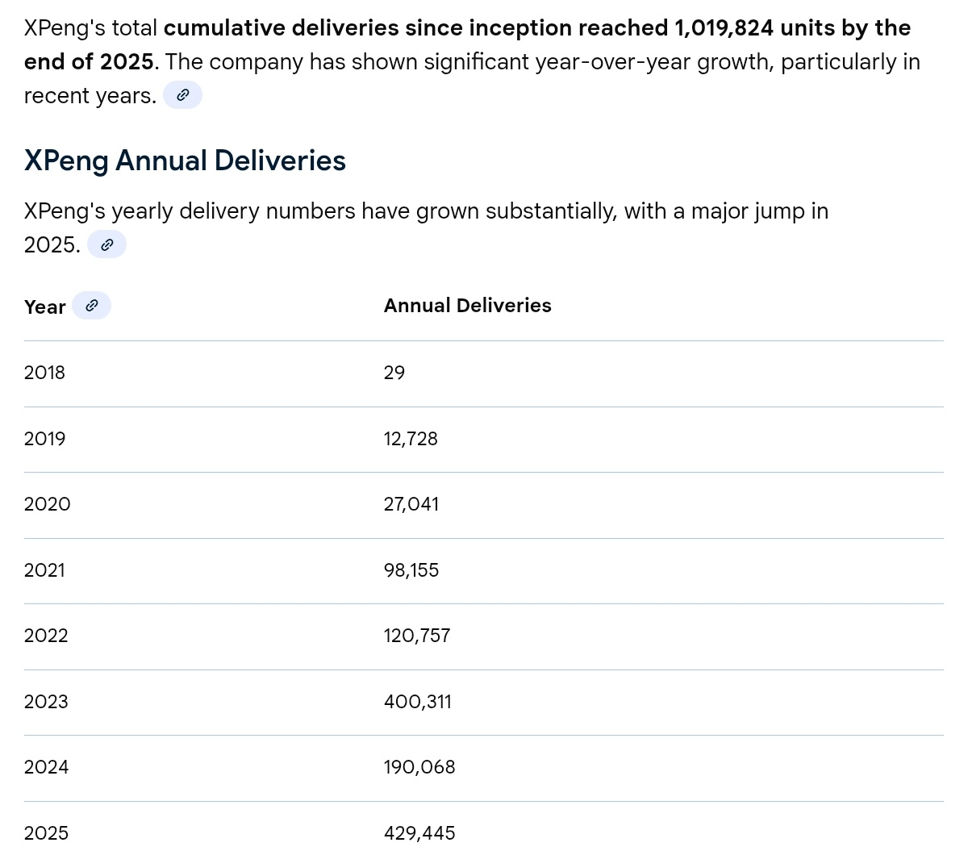Viewport: 968px width, 851px height.
Task: Click the 429,445 value for 2025
Action: [419, 833]
